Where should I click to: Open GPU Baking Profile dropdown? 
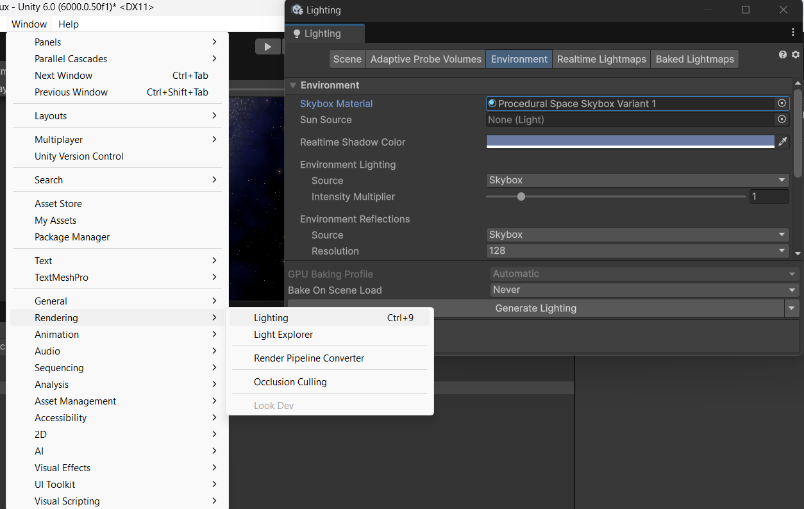tap(644, 274)
